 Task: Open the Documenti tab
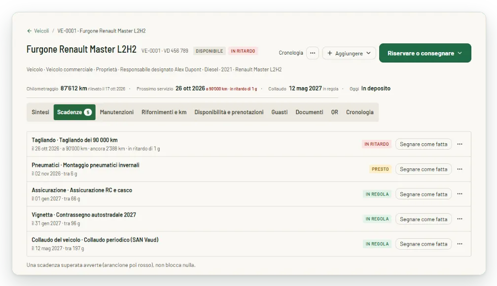(309, 112)
